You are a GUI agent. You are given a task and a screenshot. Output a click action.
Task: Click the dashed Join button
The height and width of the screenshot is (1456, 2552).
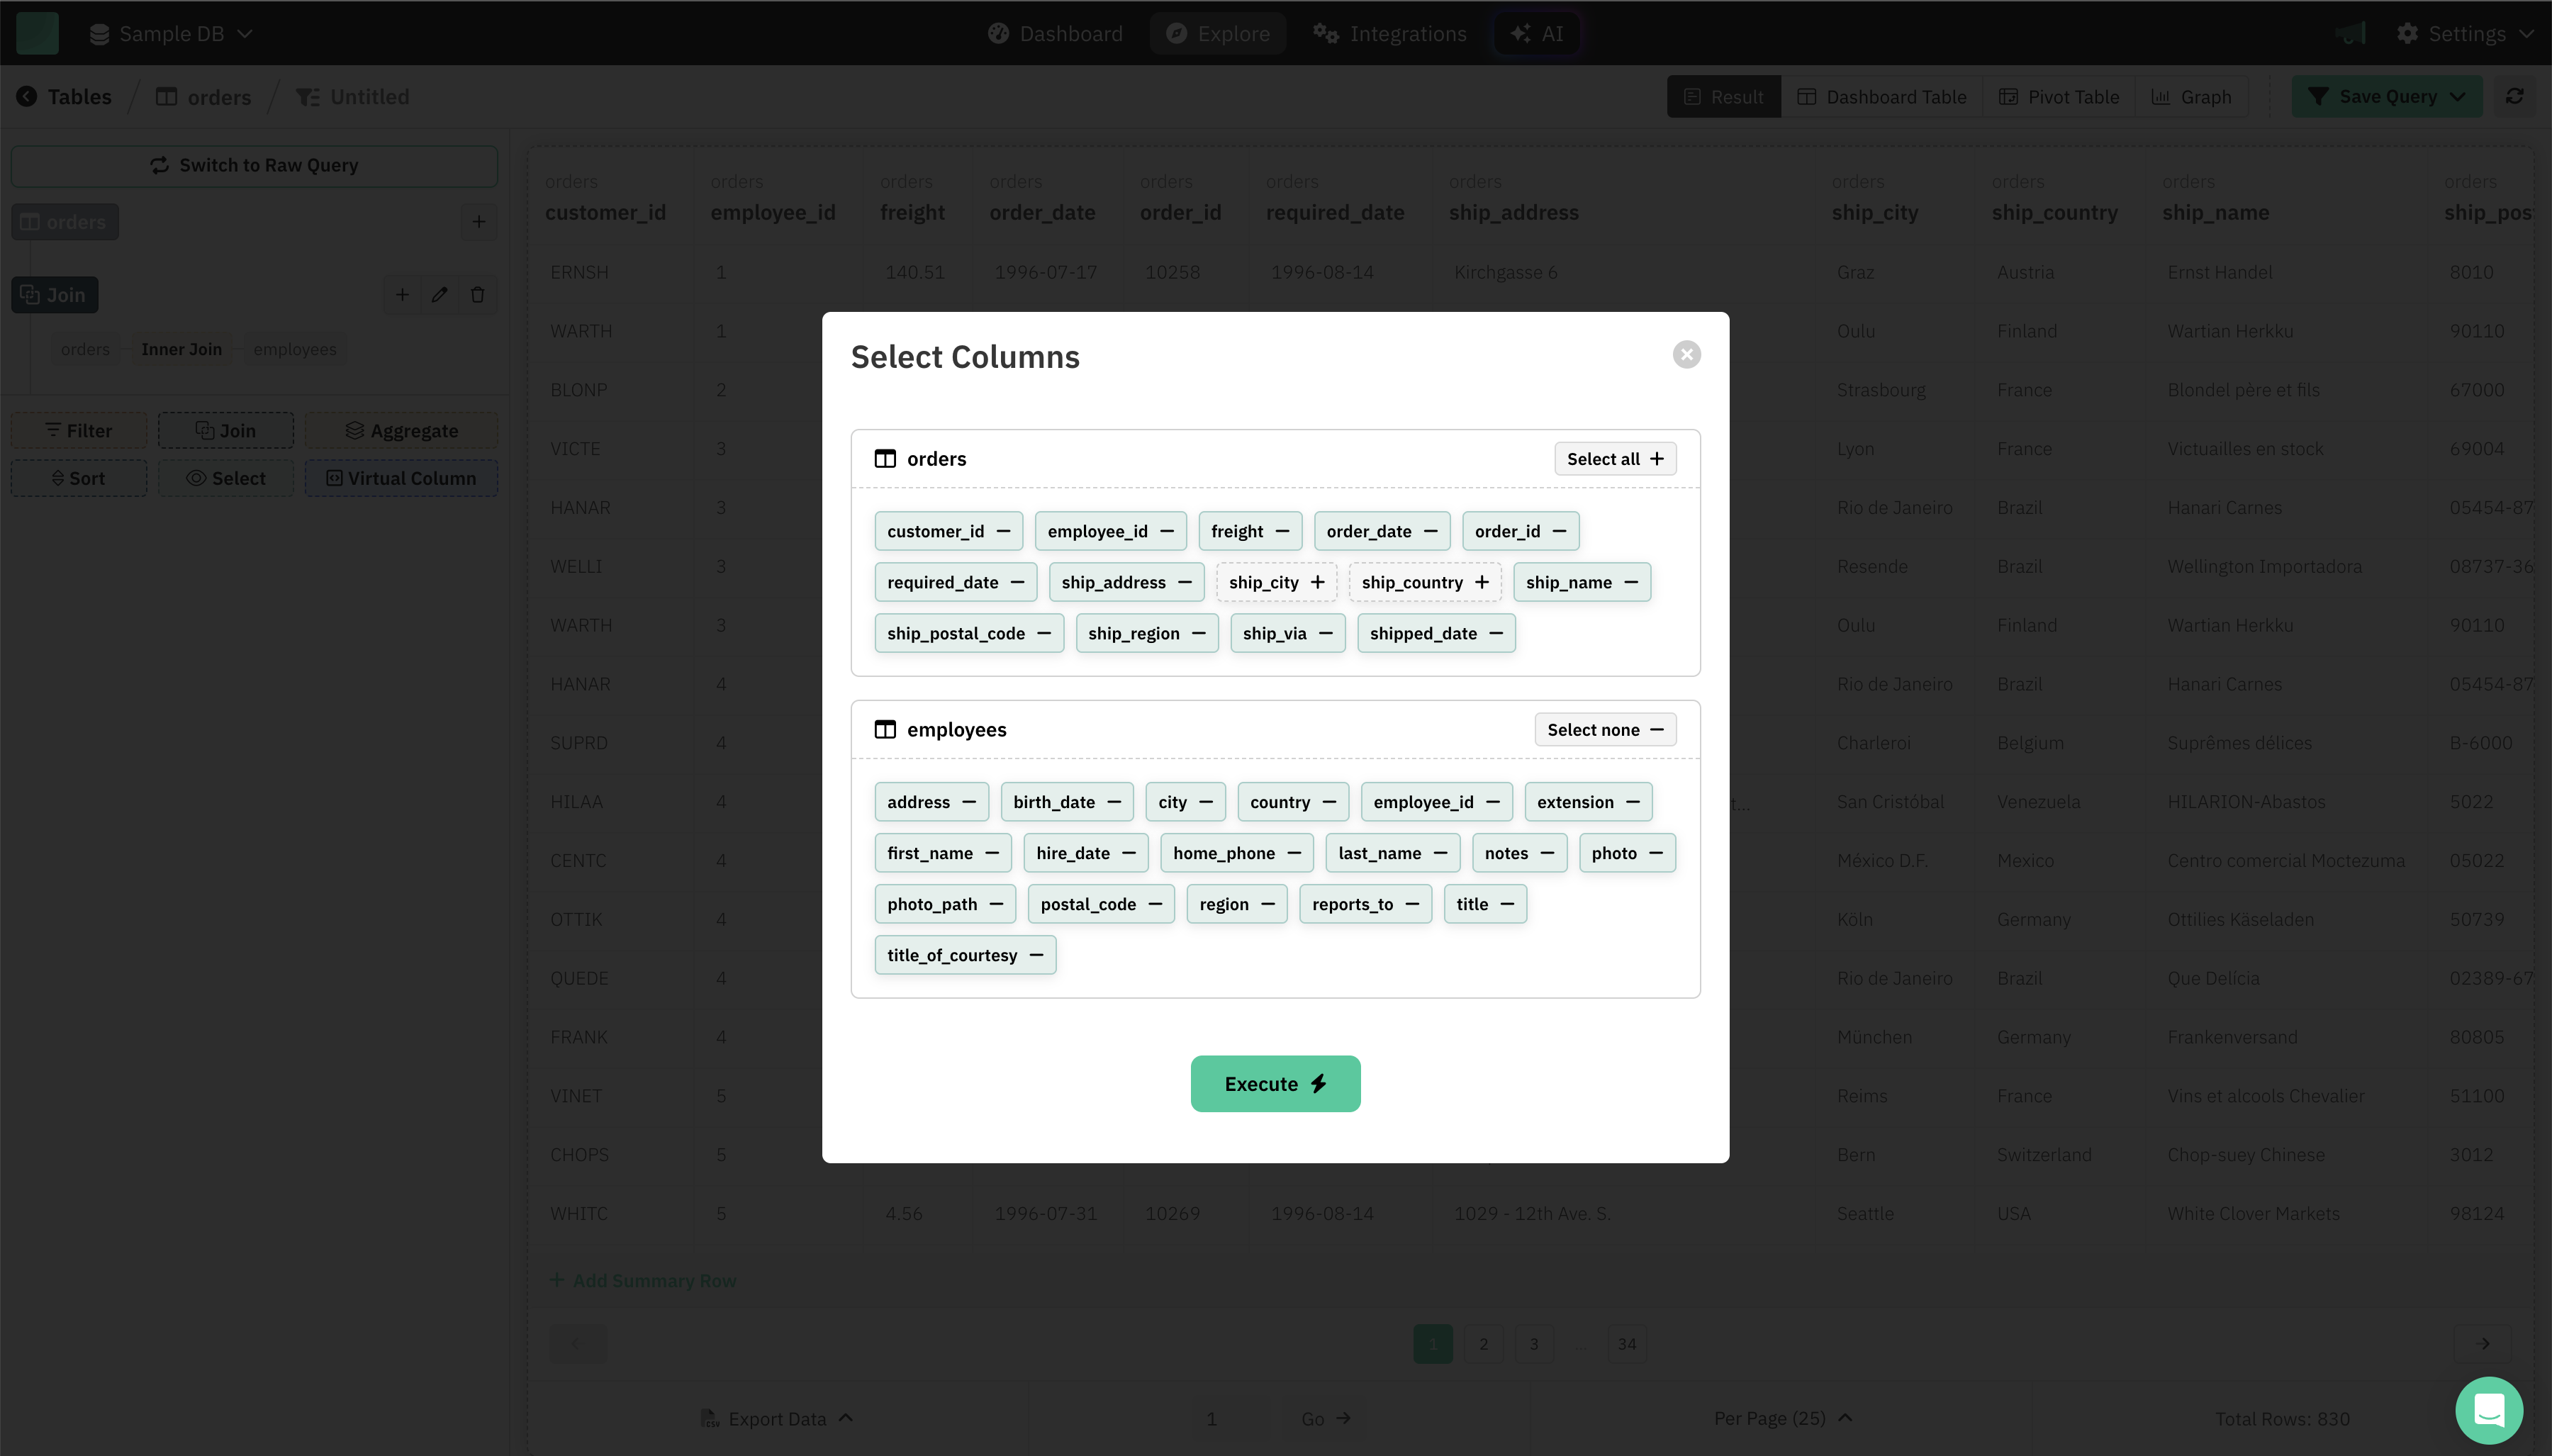[225, 431]
